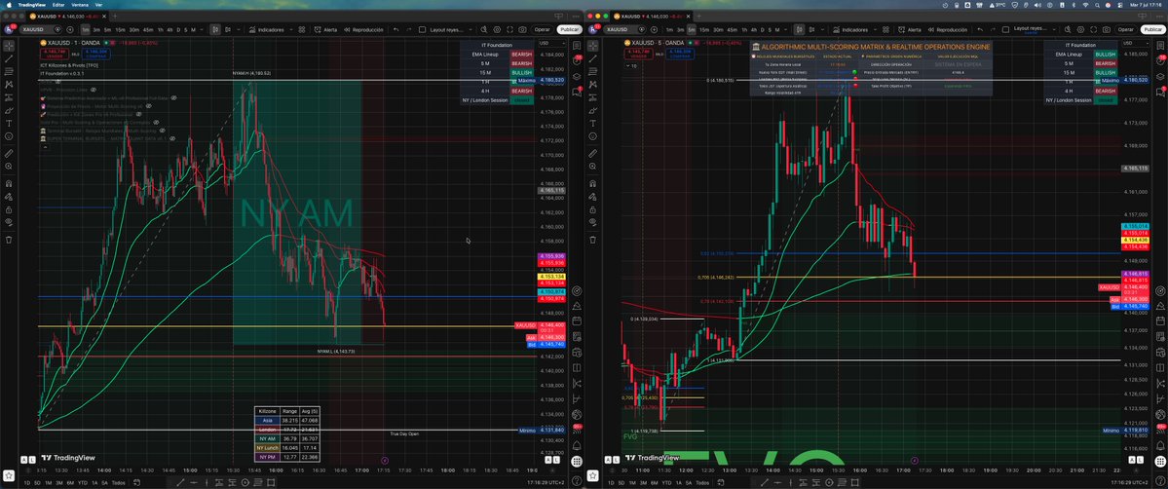
Task: Select horizontal line tool in left bottom toolbar
Action: tap(196, 483)
